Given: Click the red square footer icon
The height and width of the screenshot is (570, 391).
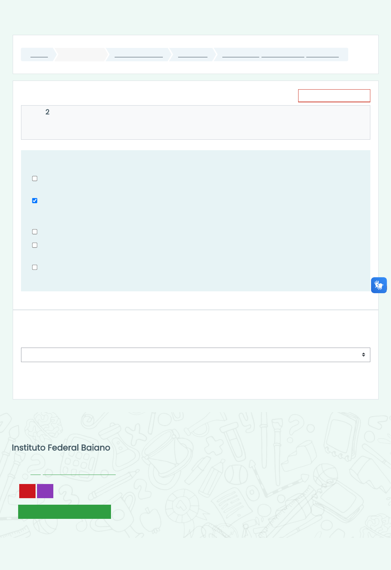Looking at the screenshot, I should coord(27,491).
